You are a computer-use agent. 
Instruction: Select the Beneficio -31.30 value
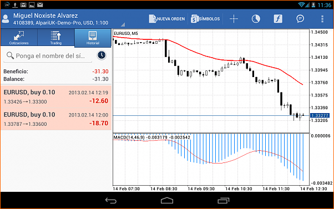tap(100, 72)
